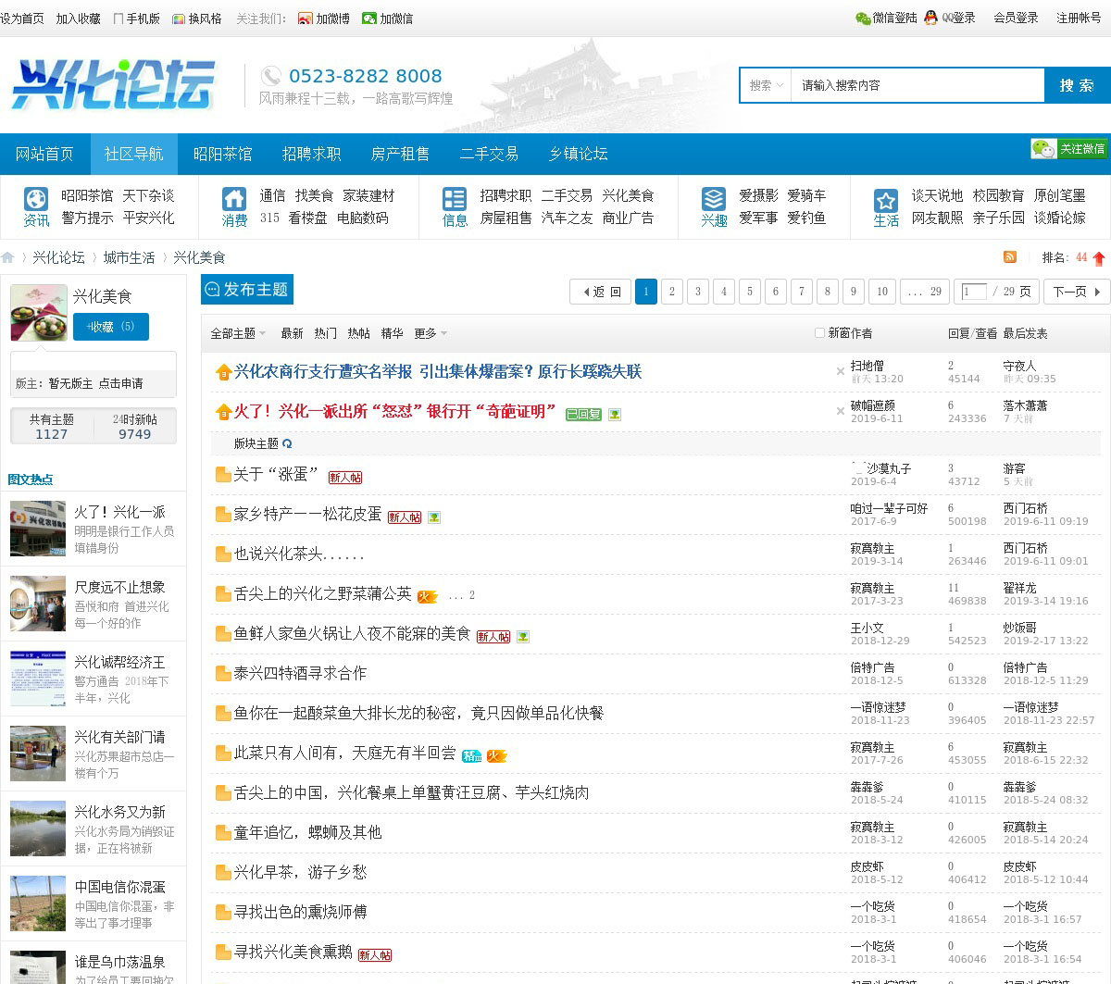Enable the 新窗 new window checkbox
Image resolution: width=1111 pixels, height=984 pixels.
[x=819, y=333]
